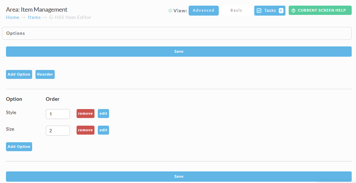Edit the Size option
Viewport: 356px width, 183px height.
[103, 130]
